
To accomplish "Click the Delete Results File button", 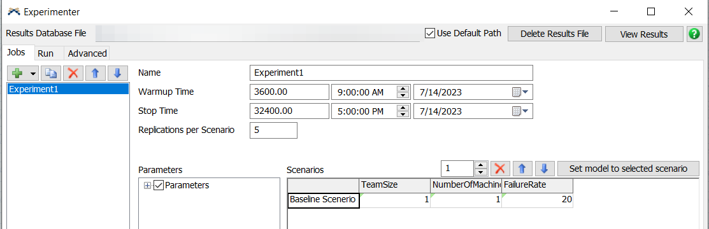I will coord(555,34).
